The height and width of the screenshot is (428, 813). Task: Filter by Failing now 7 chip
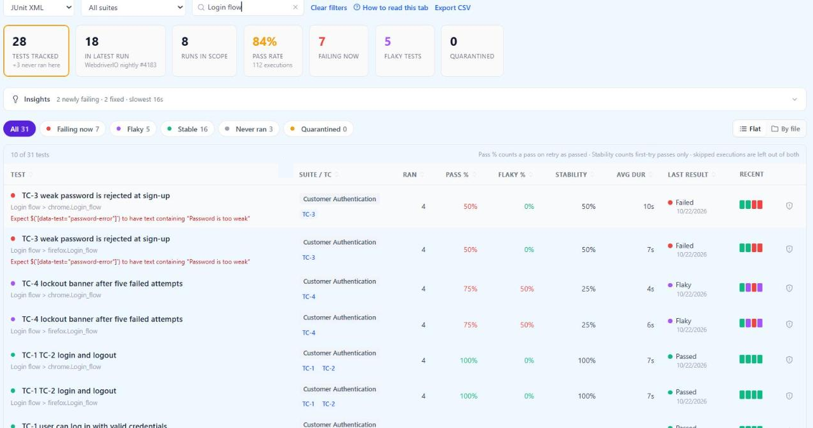pyautogui.click(x=72, y=129)
